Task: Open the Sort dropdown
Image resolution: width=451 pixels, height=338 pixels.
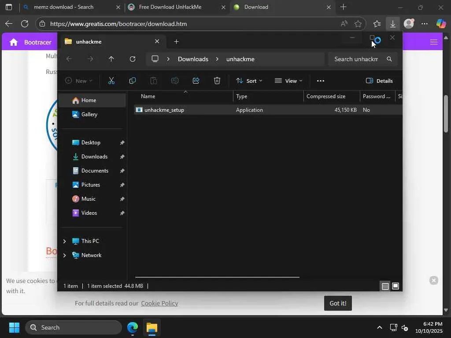Action: pyautogui.click(x=249, y=81)
